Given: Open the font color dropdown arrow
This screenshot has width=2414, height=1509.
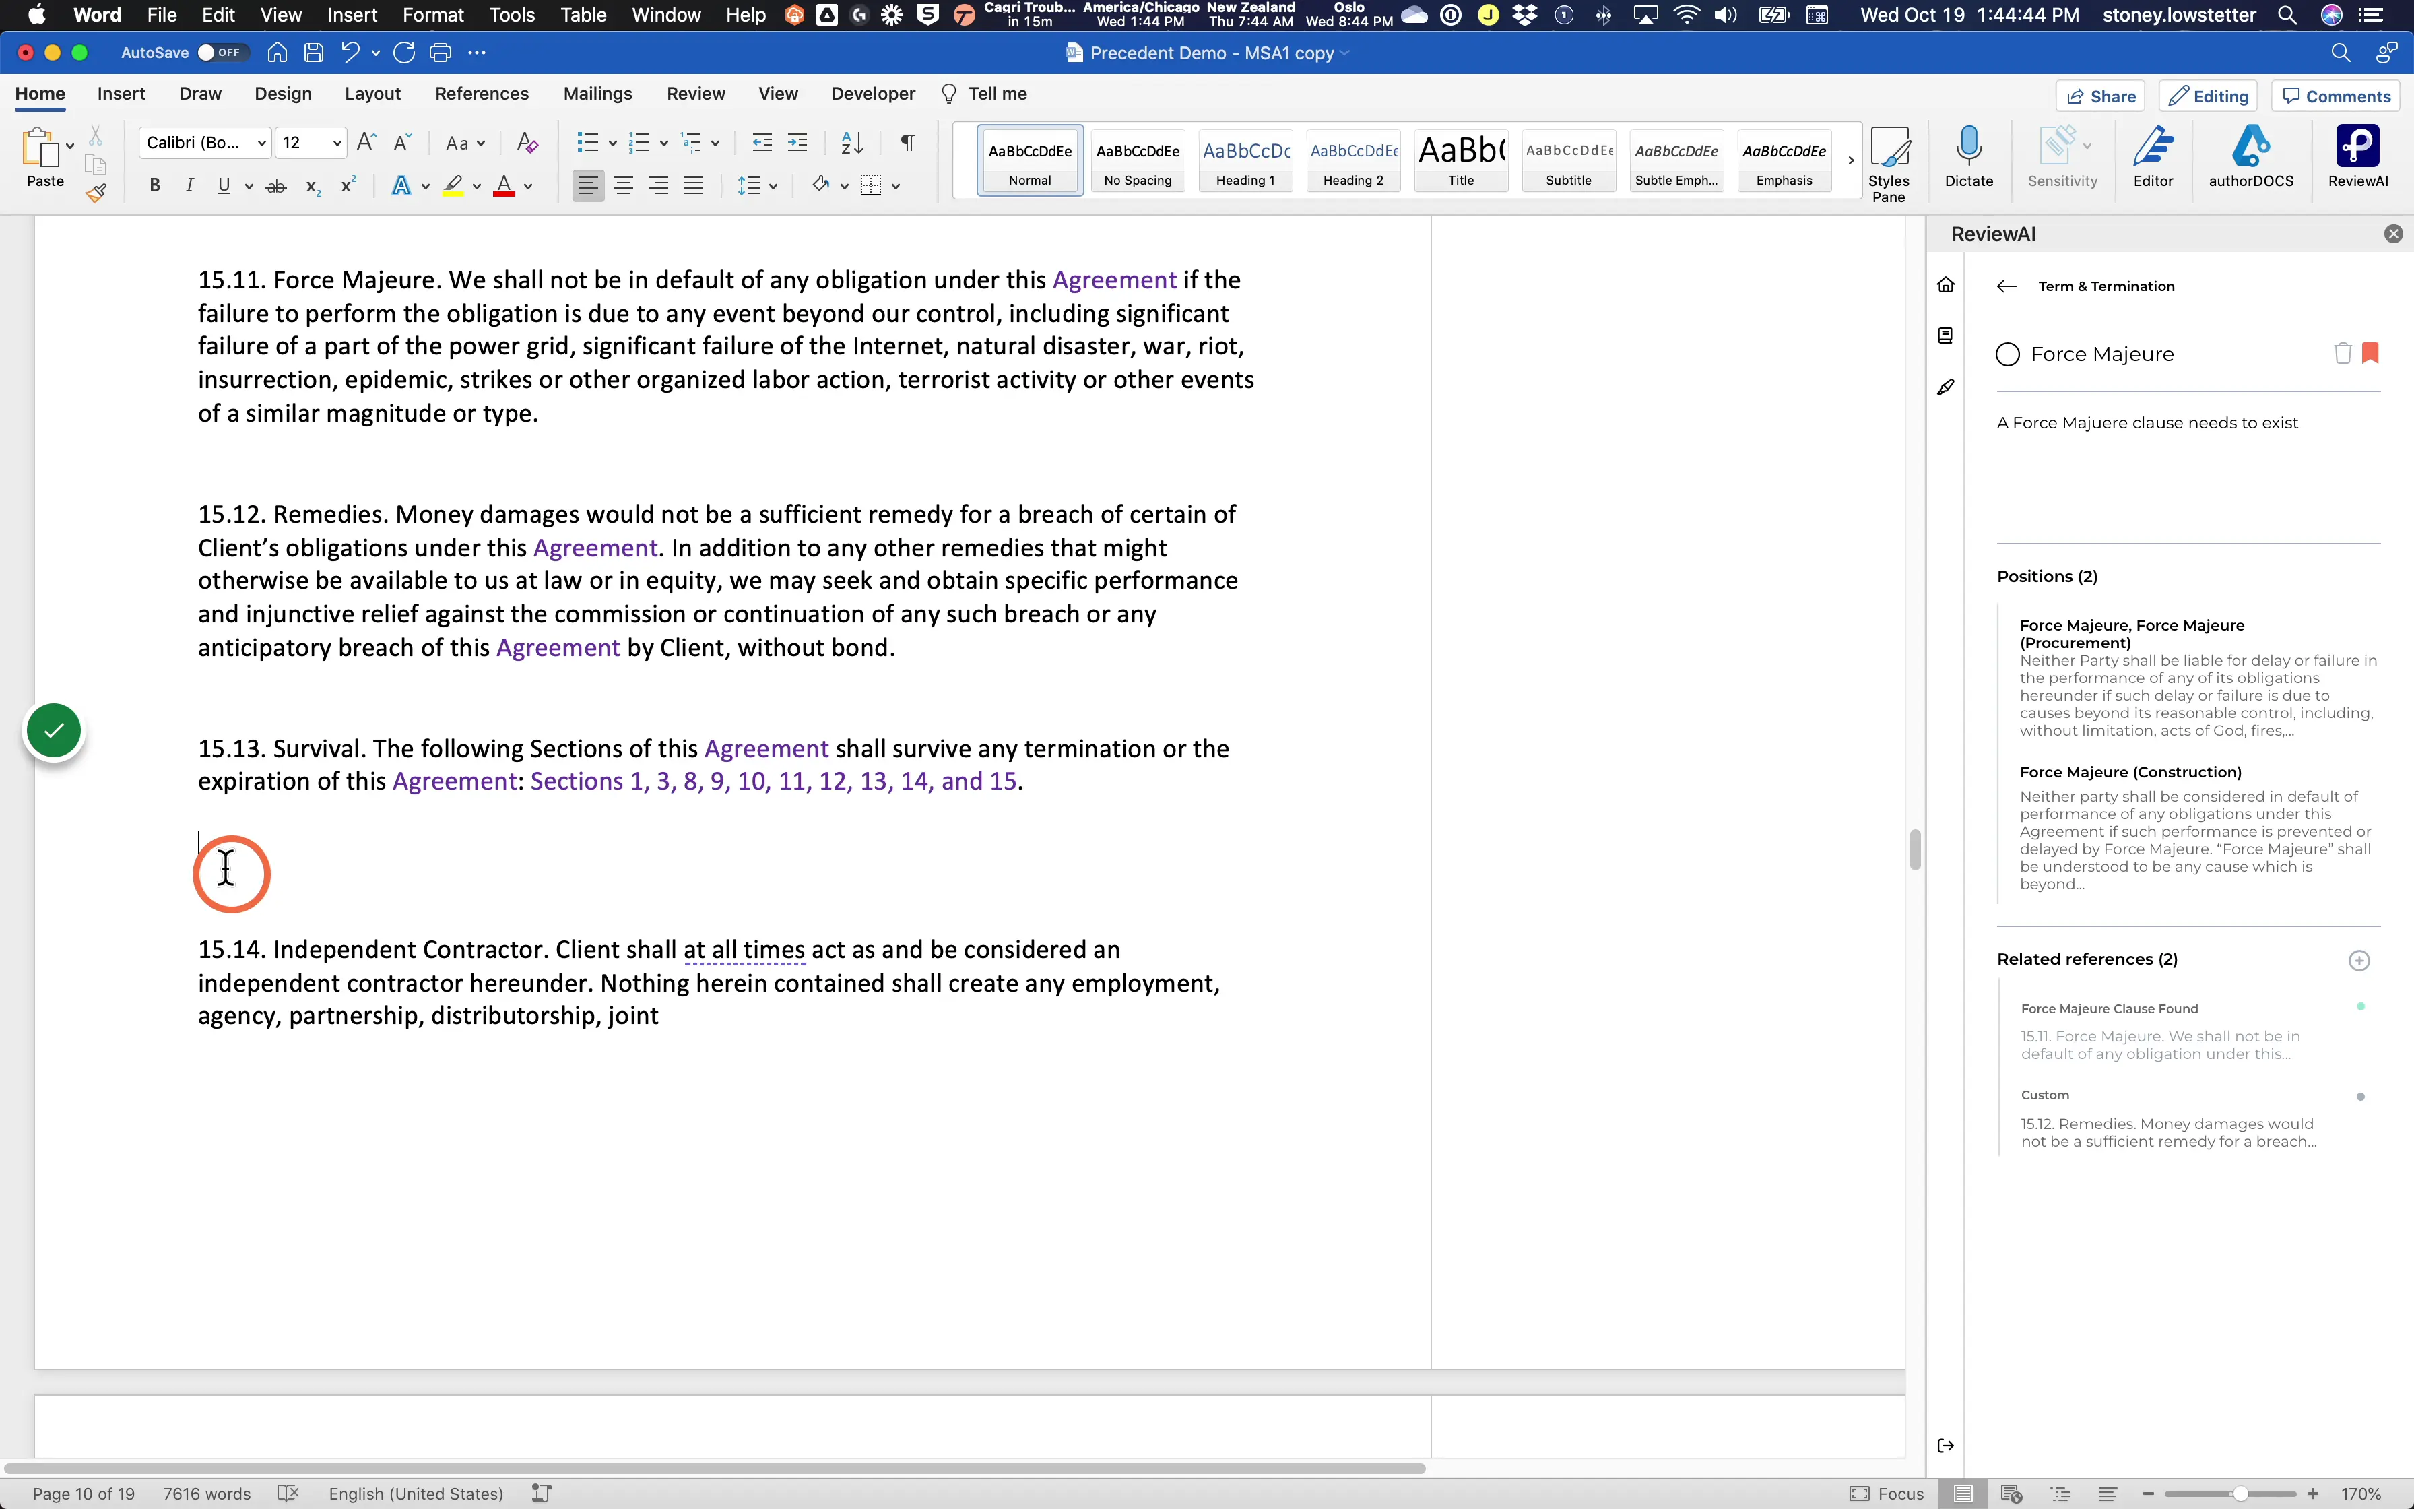Looking at the screenshot, I should (x=529, y=186).
